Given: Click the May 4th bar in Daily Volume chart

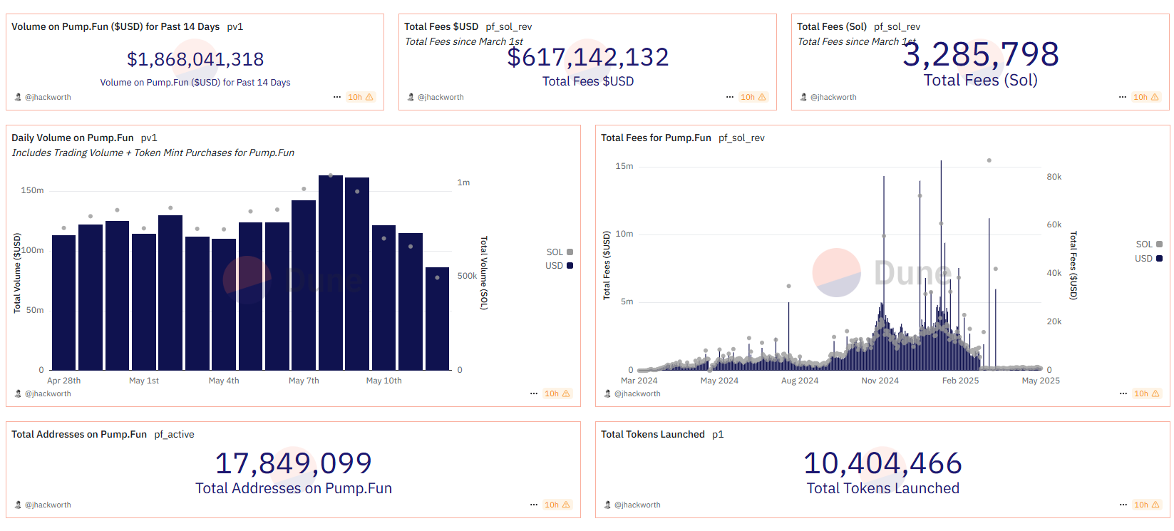Looking at the screenshot, I should click(224, 304).
